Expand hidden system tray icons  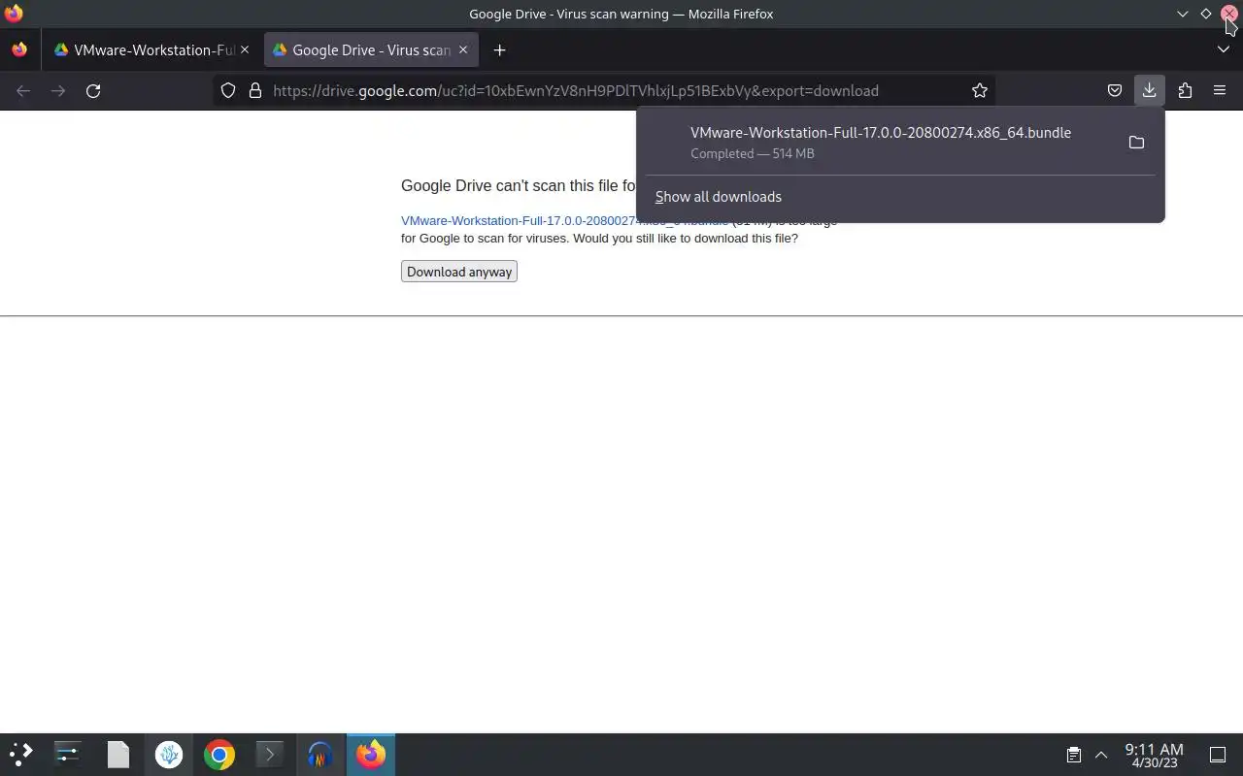[1101, 754]
